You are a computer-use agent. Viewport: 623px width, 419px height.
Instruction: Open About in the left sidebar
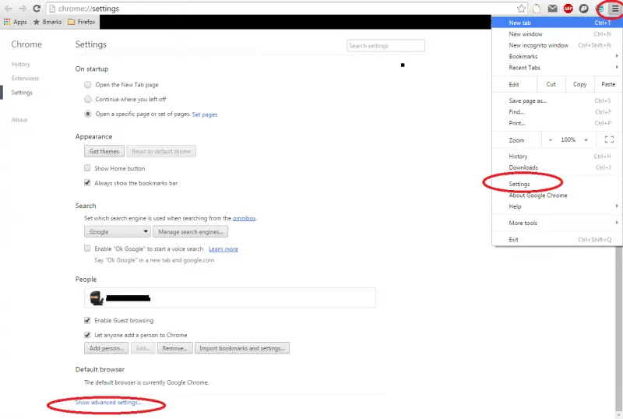pos(19,120)
